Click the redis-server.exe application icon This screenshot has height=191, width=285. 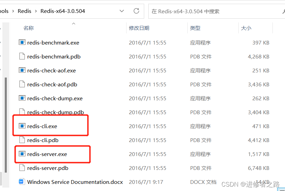pyautogui.click(x=22, y=154)
